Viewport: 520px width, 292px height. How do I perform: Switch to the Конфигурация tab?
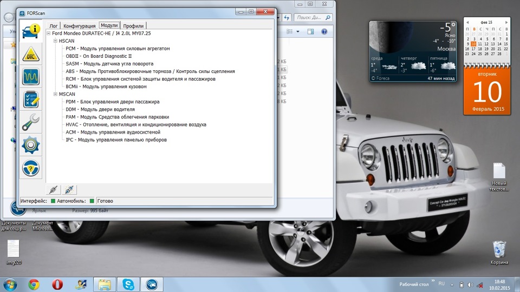pos(79,26)
